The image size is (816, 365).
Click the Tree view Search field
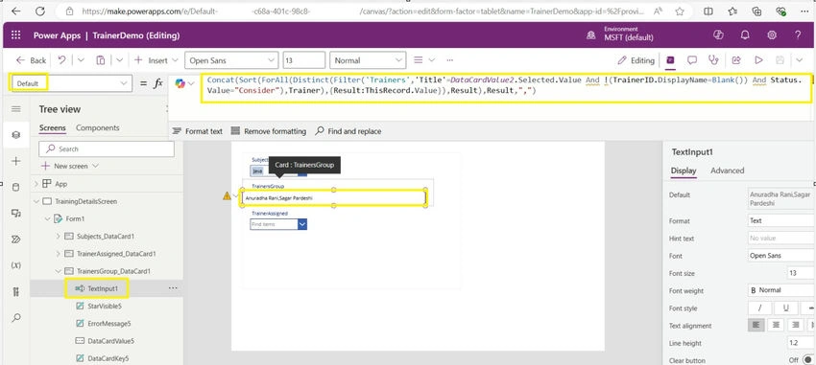tap(107, 149)
